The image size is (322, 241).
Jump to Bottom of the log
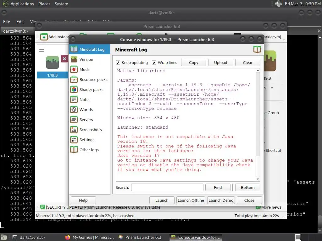[x=248, y=187]
